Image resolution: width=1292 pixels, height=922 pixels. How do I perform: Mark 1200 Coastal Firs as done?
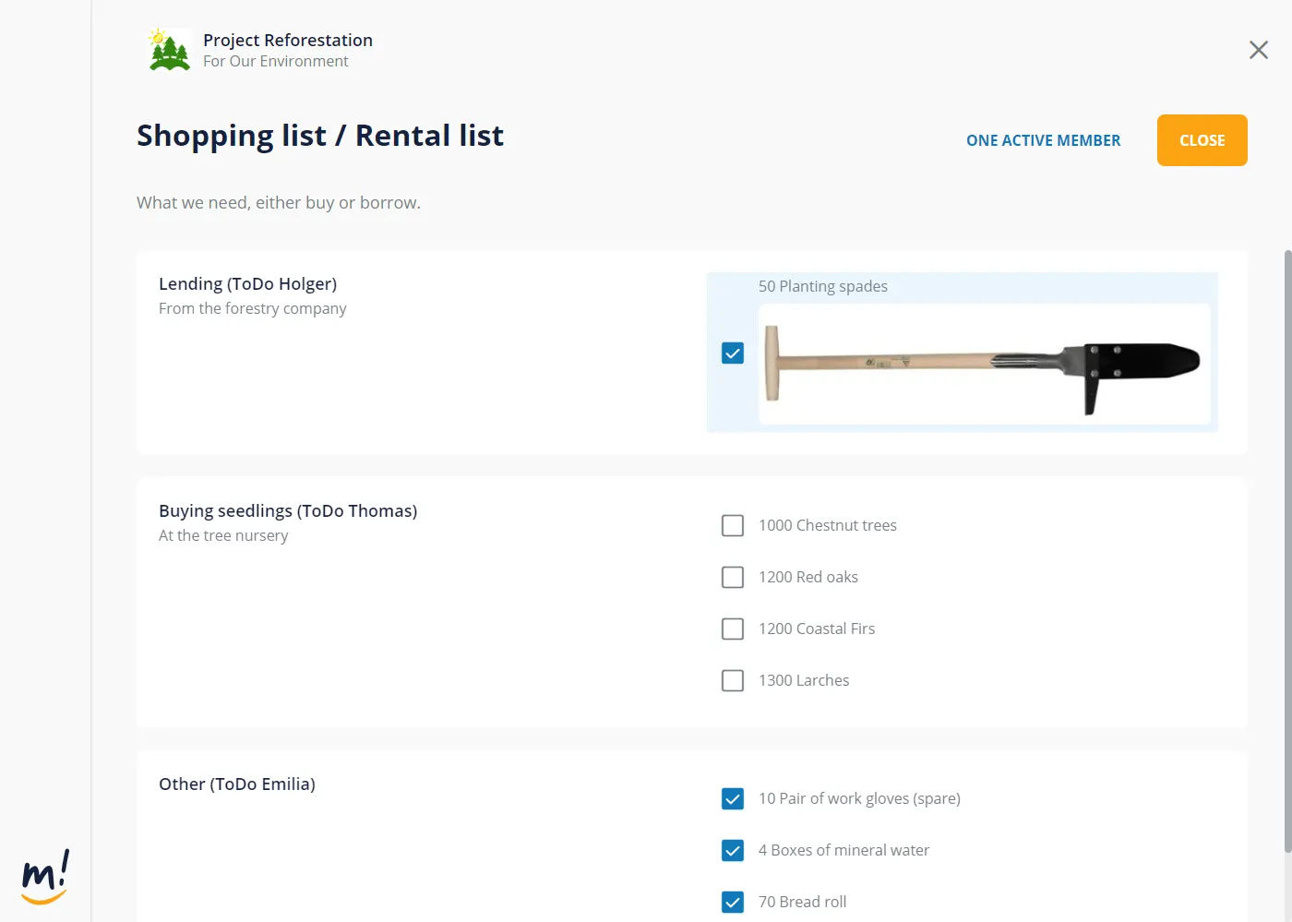(x=733, y=629)
